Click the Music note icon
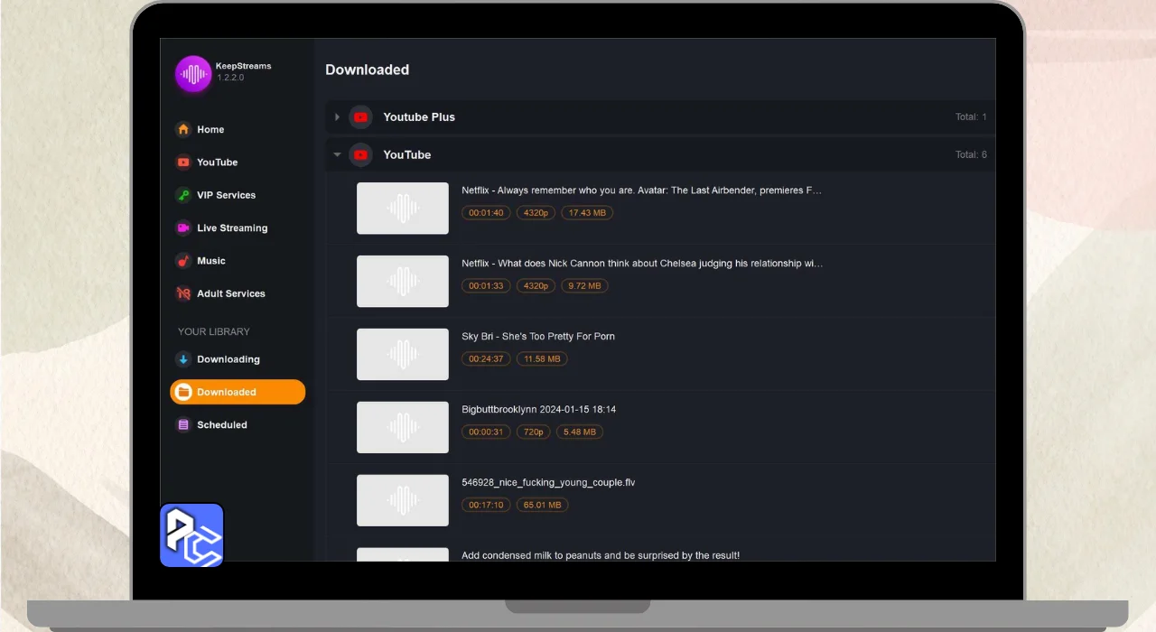1156x632 pixels. click(183, 261)
